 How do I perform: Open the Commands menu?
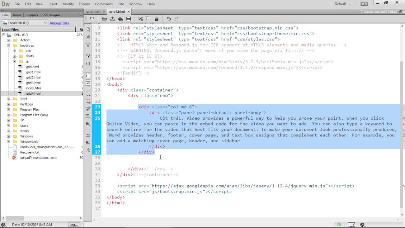click(x=104, y=4)
